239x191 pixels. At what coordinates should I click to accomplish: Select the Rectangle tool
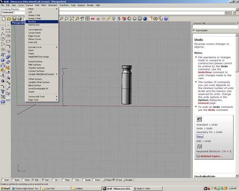pos(8,41)
